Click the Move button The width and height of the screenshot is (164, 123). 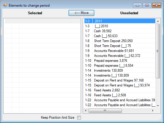pyautogui.click(x=81, y=13)
